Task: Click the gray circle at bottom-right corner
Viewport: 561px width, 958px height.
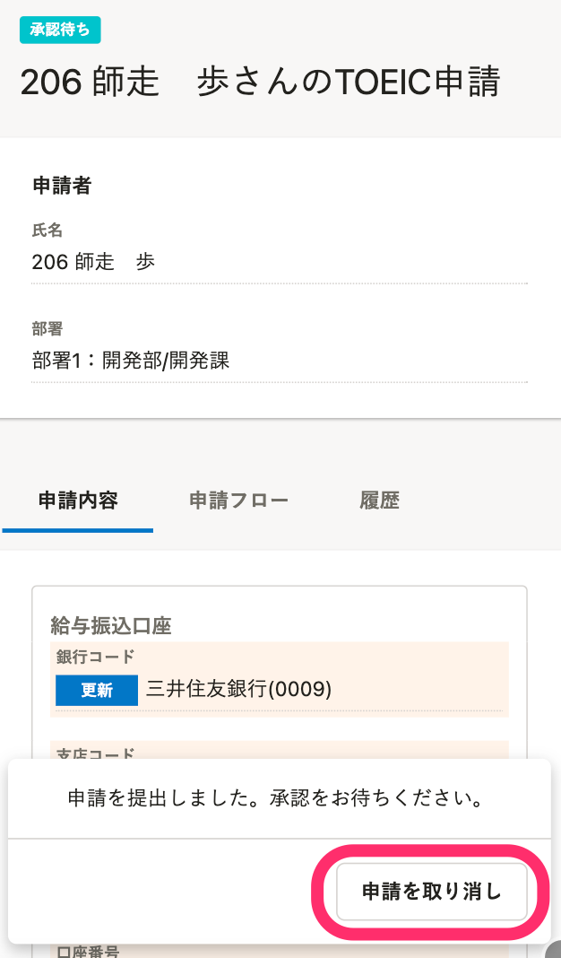Action: 555,951
